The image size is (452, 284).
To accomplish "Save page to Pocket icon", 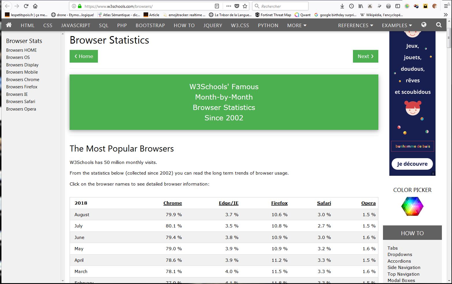I will (x=237, y=6).
